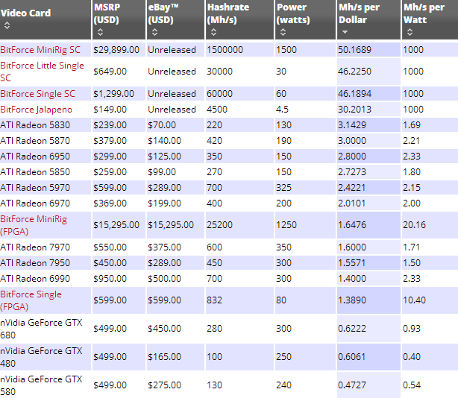Viewport: 458px width, 398px height.
Task: Click the MSRP (USD) sort arrows
Action: [100, 32]
